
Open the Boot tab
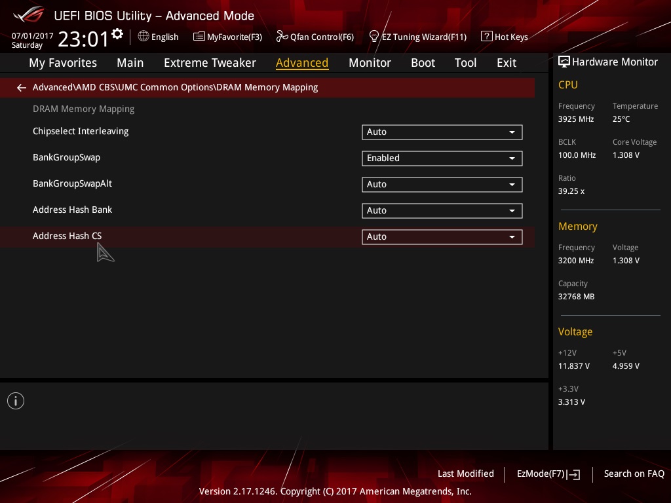(x=423, y=63)
